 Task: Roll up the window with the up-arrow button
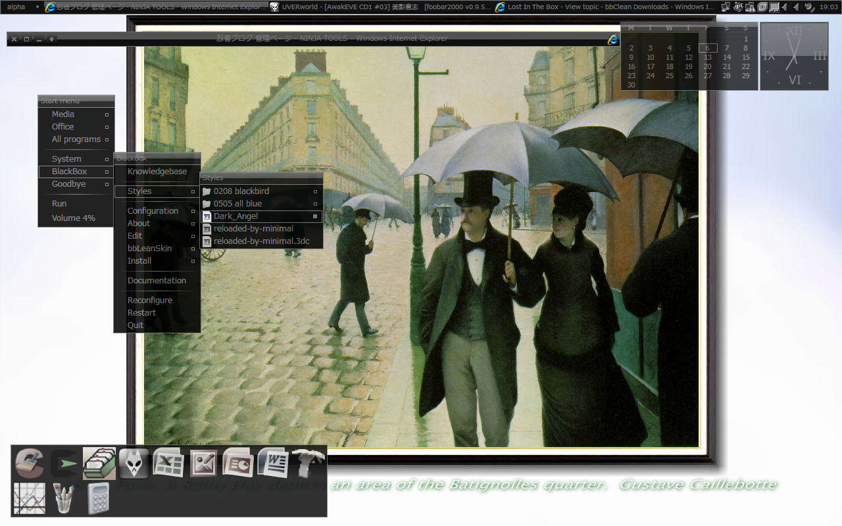(x=51, y=39)
